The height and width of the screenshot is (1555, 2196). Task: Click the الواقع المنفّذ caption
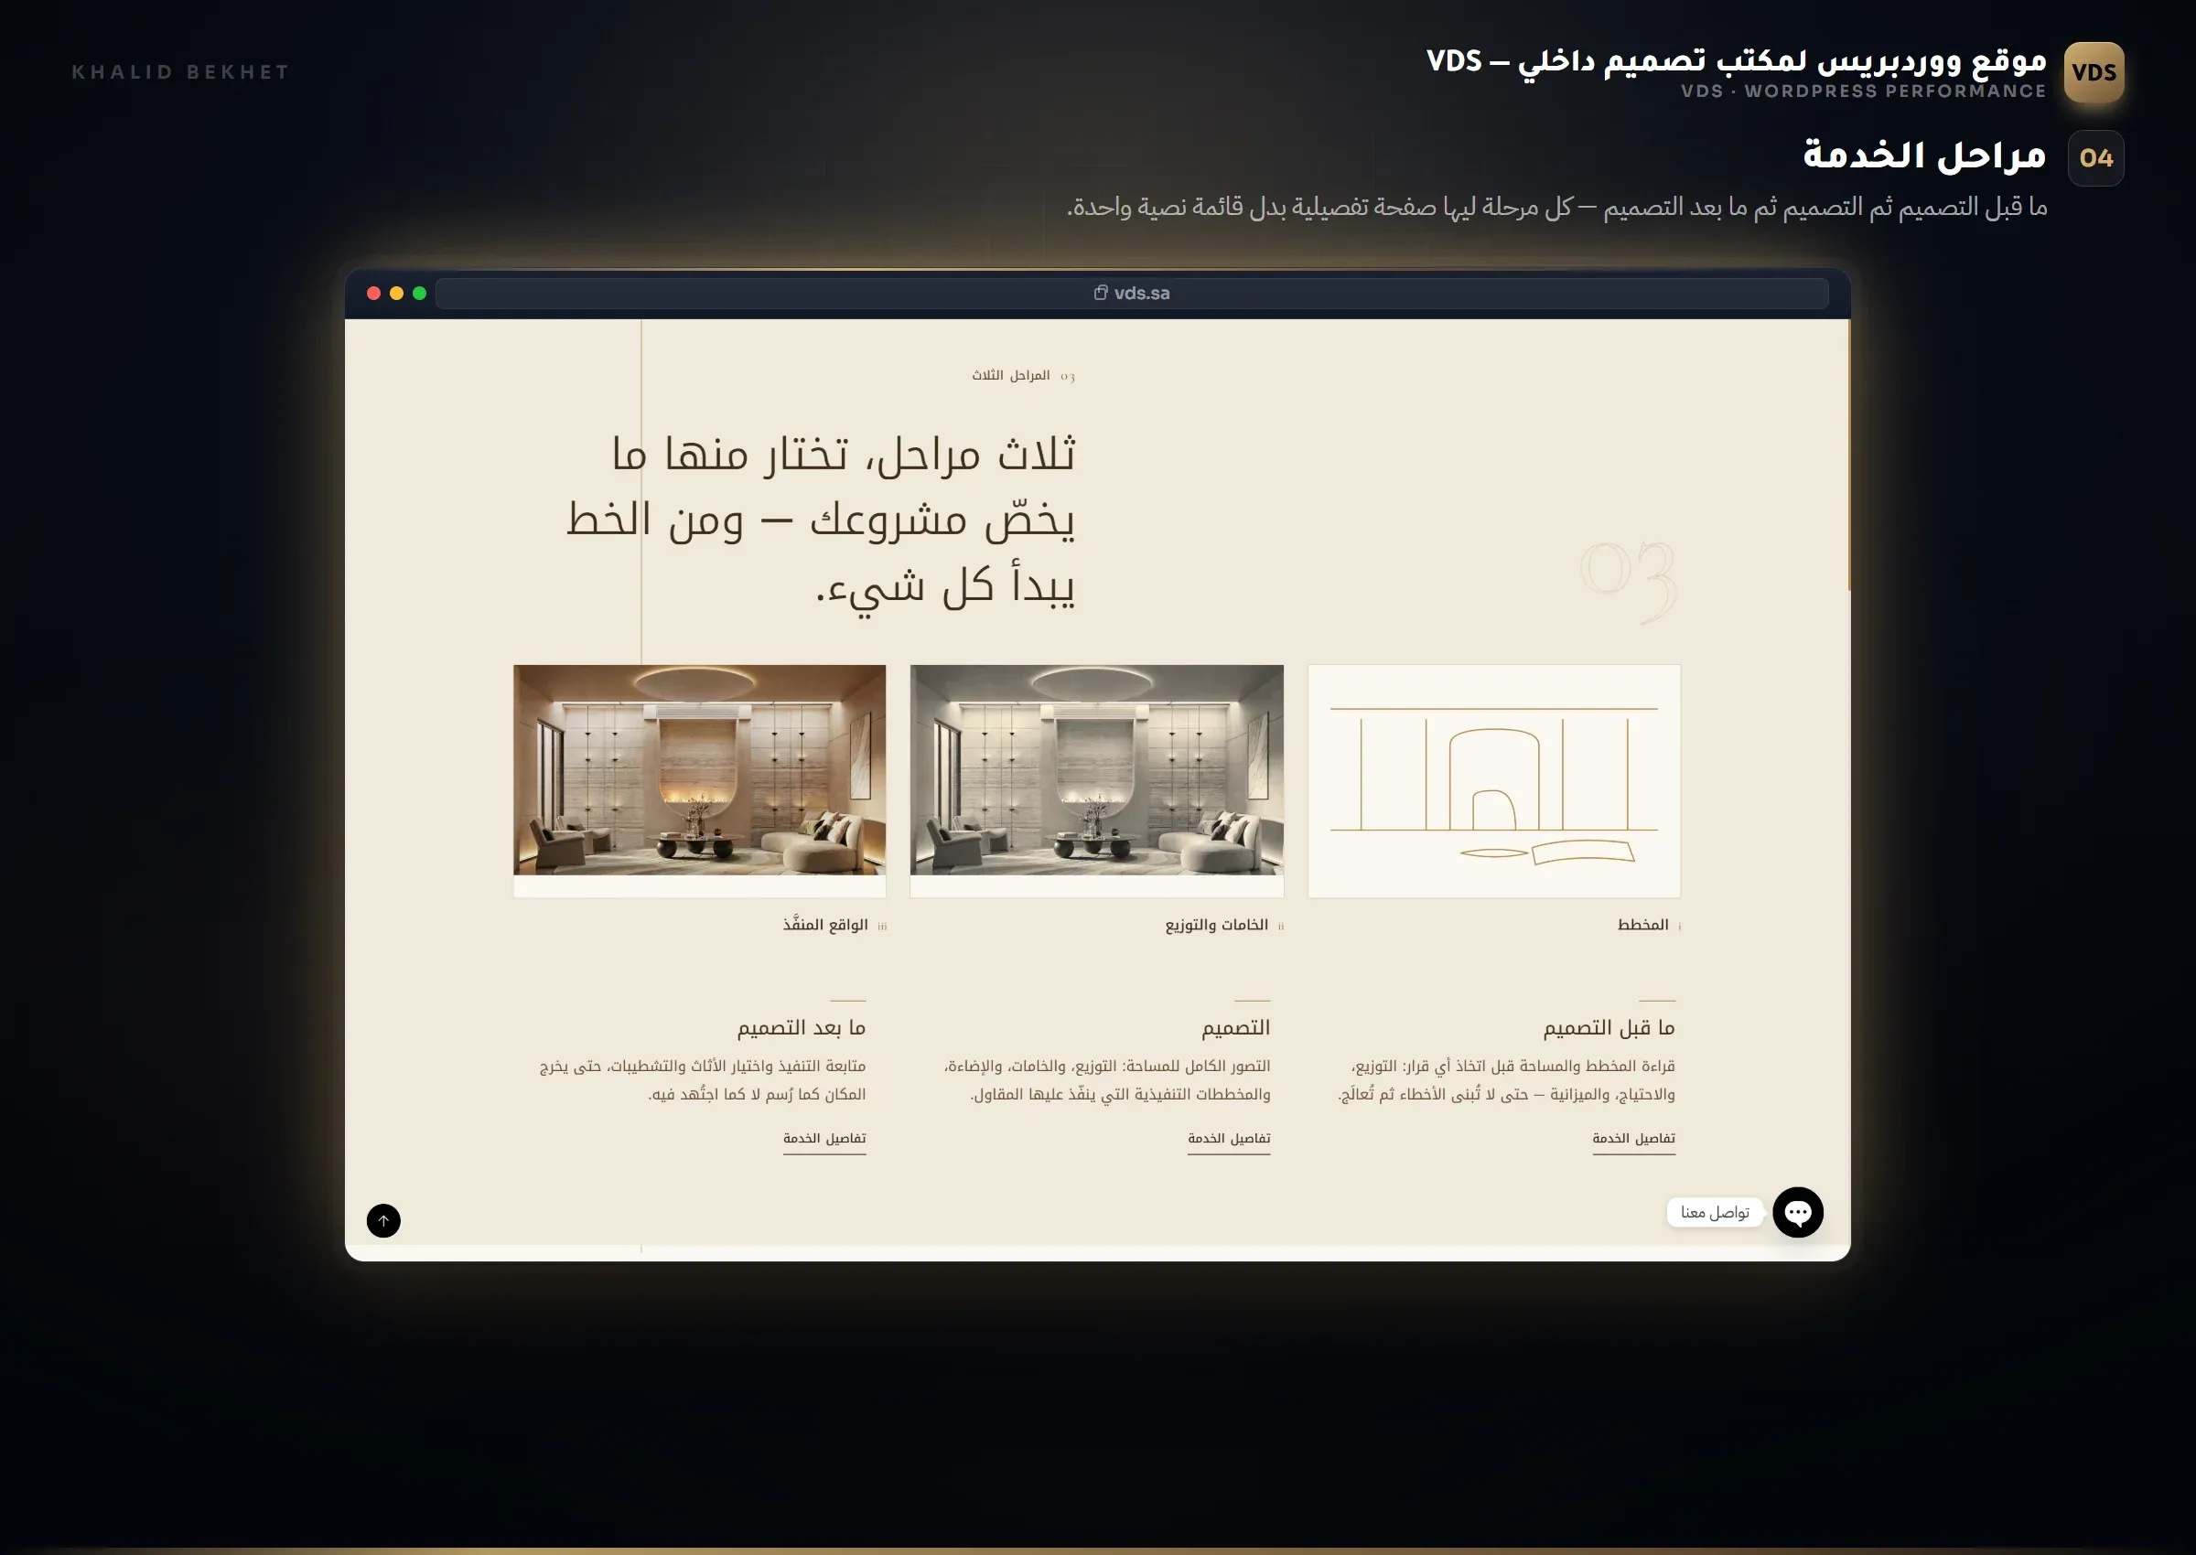tap(825, 924)
